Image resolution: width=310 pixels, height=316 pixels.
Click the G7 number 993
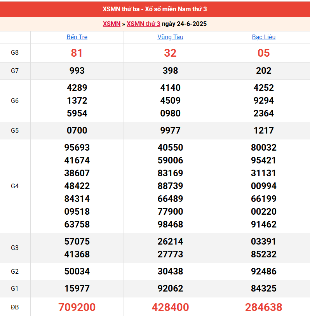pyautogui.click(x=77, y=71)
